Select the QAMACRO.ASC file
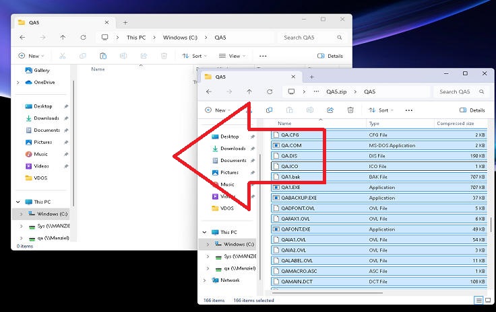 click(x=379, y=271)
